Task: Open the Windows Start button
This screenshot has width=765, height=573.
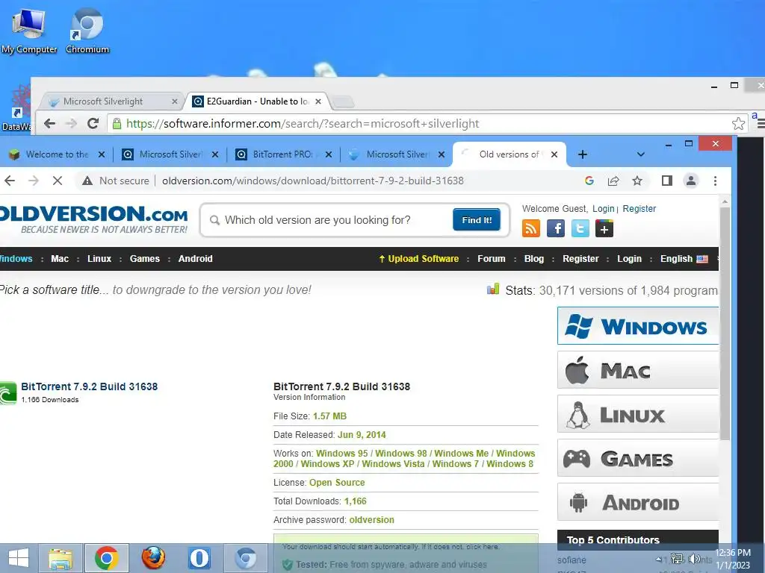Action: [x=18, y=558]
